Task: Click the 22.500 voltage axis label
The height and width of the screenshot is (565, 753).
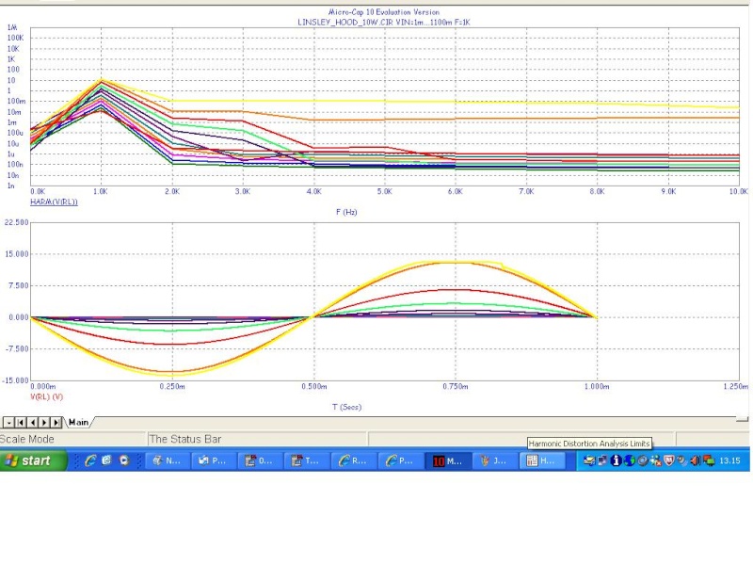Action: (16, 222)
